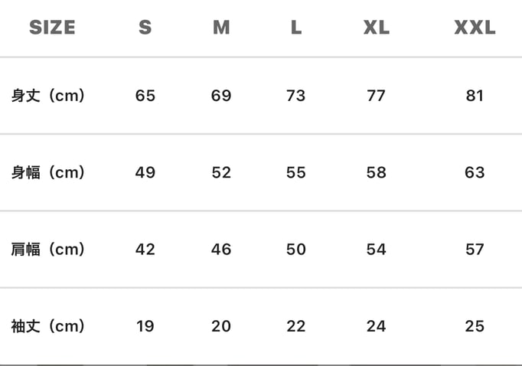Select the 身幅 (cm) row label
The width and height of the screenshot is (522, 366).
[x=47, y=172]
